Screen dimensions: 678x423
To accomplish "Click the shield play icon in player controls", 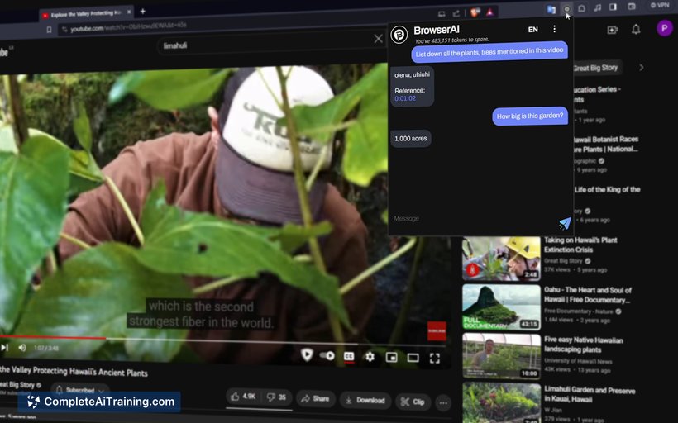I will point(307,354).
